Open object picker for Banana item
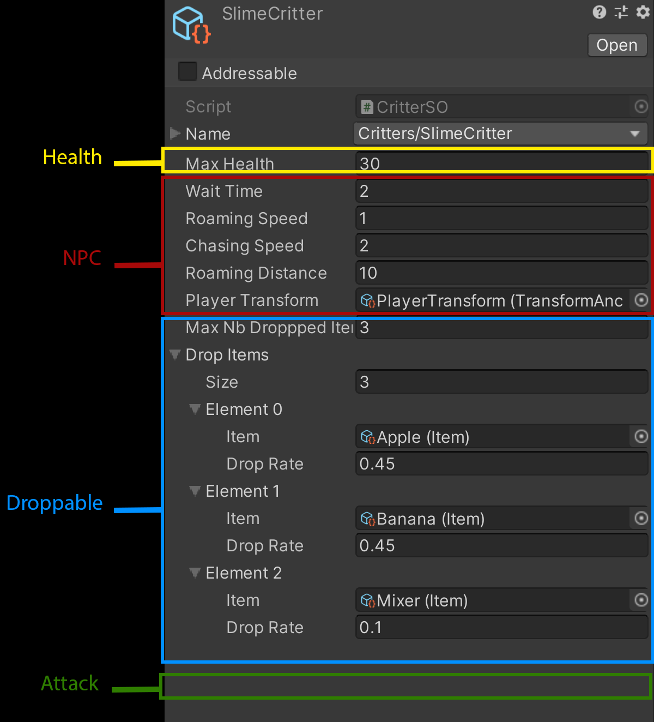 641,518
